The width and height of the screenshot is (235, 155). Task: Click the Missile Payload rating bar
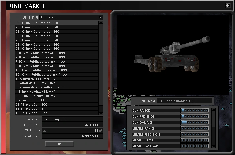195,146
